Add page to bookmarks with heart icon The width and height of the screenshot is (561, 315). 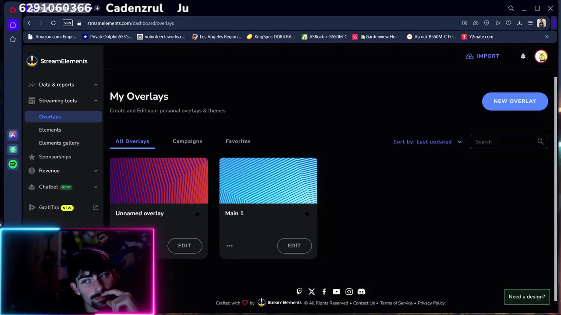click(x=508, y=23)
